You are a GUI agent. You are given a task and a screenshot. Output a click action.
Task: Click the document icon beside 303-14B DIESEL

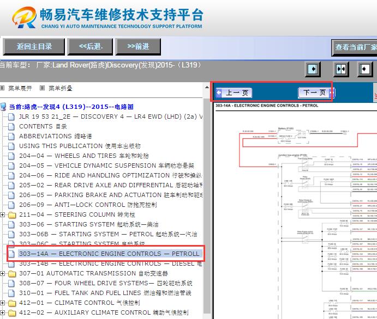pyautogui.click(x=11, y=264)
